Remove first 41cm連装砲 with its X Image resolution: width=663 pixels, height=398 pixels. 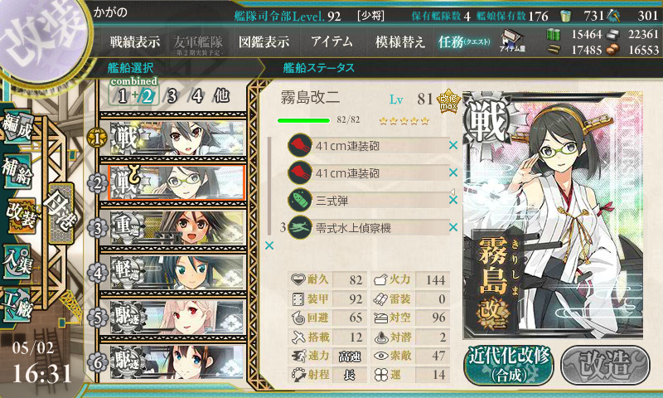point(453,145)
